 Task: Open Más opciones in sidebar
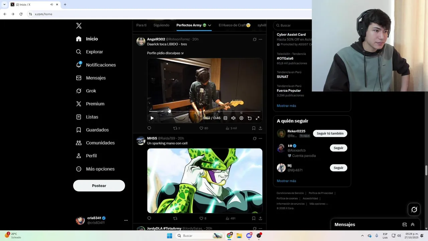95,169
